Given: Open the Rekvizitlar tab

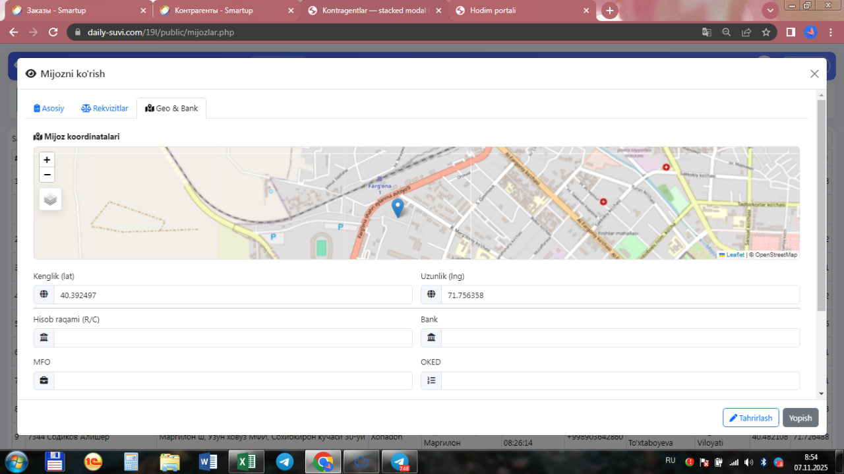Looking at the screenshot, I should (x=104, y=108).
